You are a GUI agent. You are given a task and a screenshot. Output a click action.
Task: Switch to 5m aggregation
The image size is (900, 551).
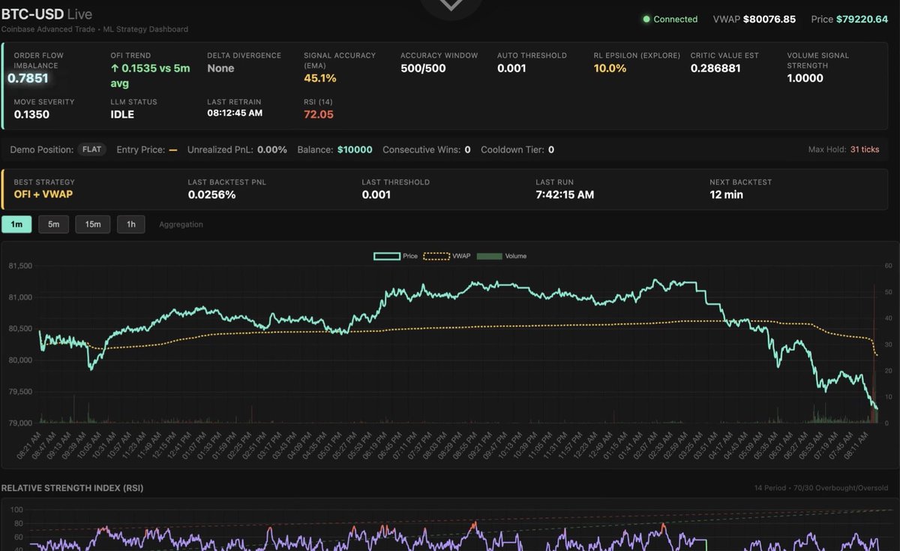(54, 224)
